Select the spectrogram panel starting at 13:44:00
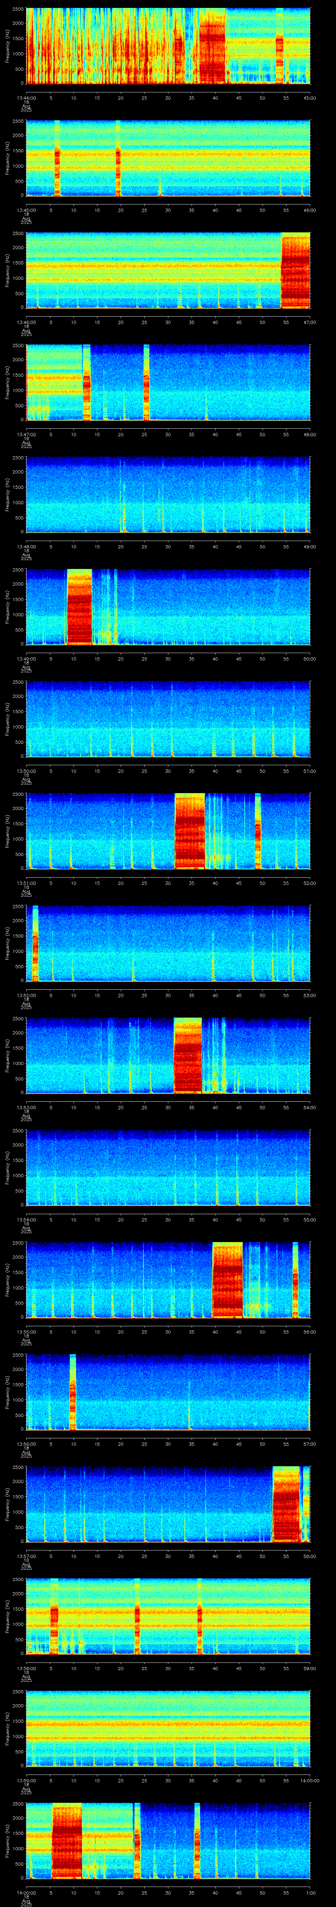This screenshot has height=1907, width=336. coord(168,46)
